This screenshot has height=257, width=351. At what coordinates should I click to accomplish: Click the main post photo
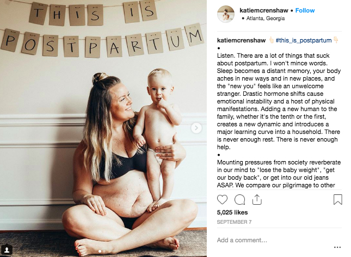103,128
